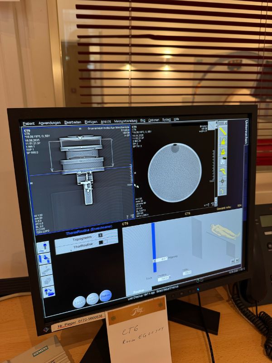Screen dimensions: 272x363
Task: Toggle the empty box in ThorRoutine row
Action: pos(106,242)
